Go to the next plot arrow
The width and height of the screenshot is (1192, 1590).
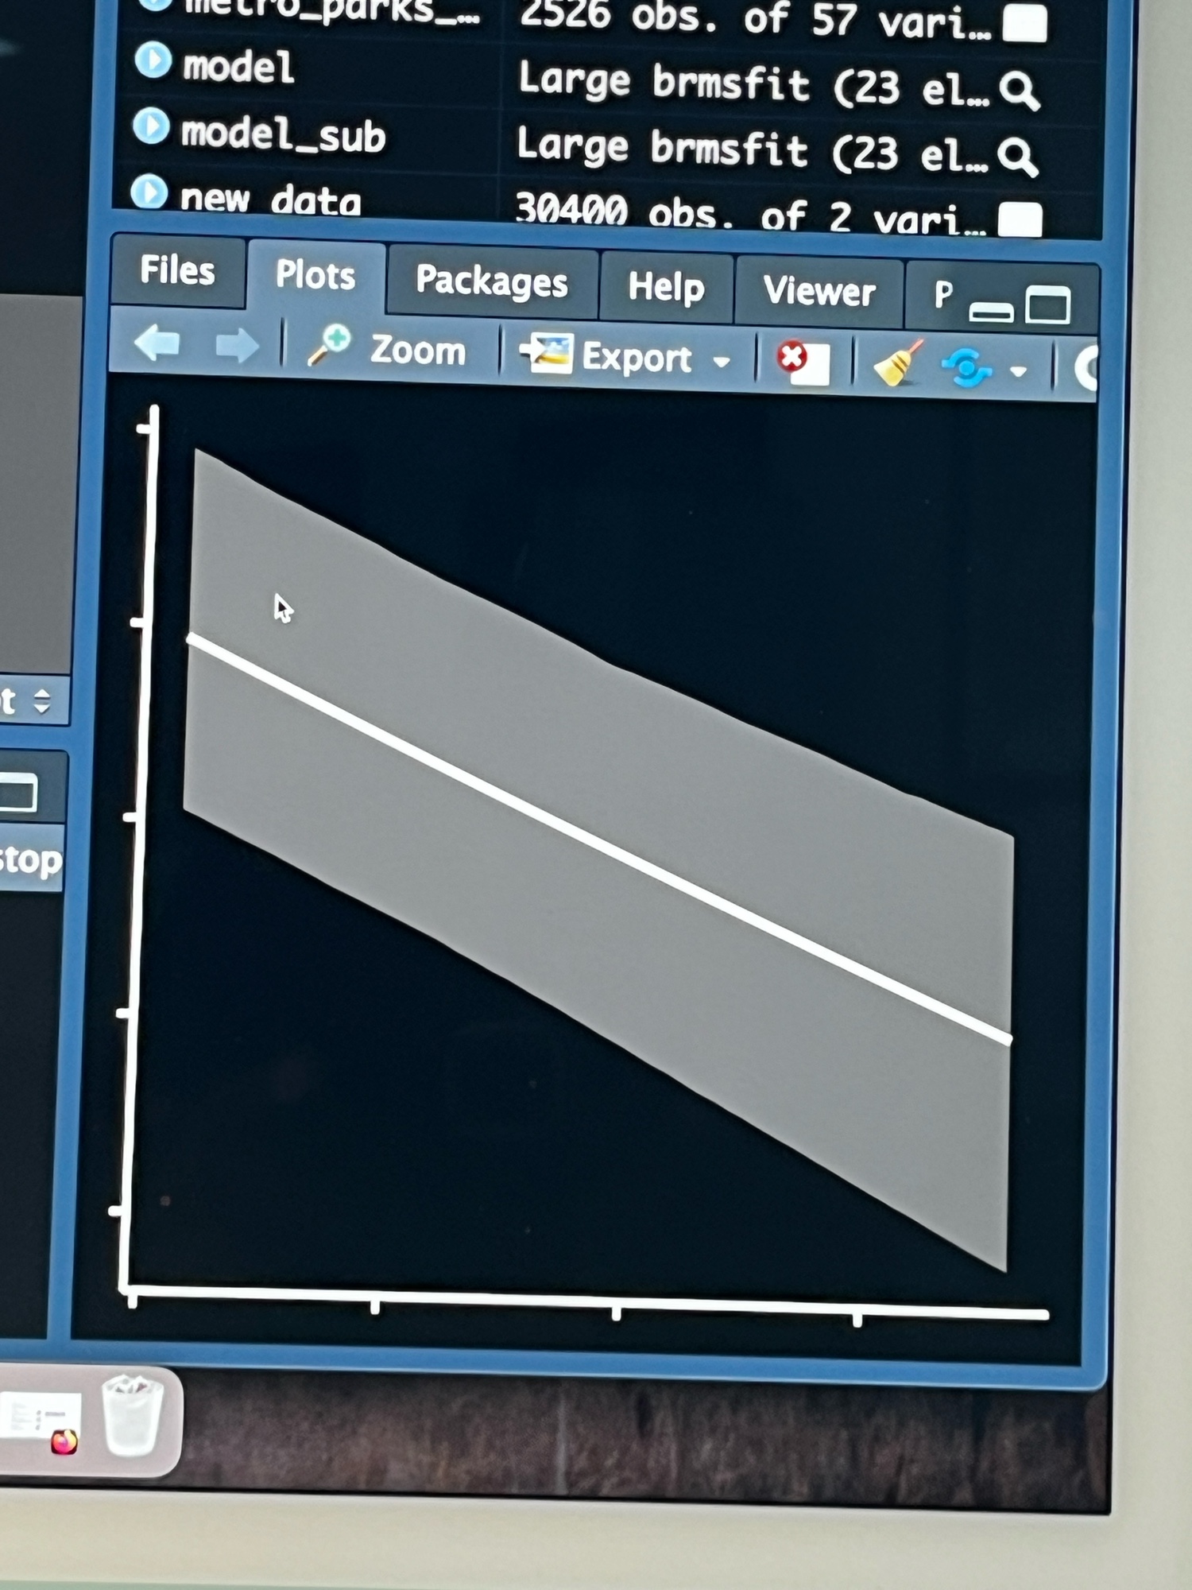click(x=237, y=346)
